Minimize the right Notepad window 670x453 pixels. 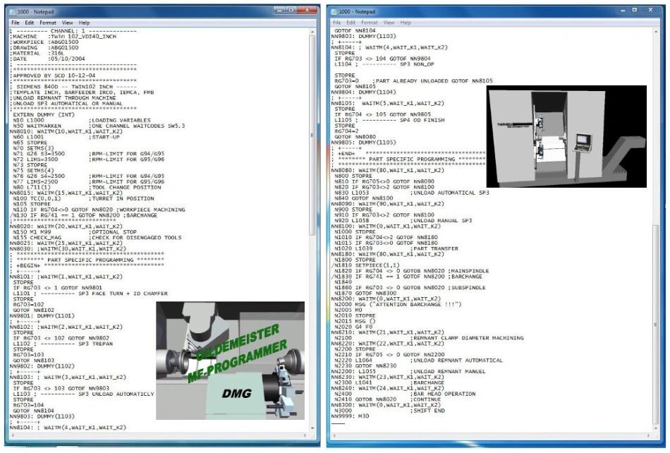623,10
